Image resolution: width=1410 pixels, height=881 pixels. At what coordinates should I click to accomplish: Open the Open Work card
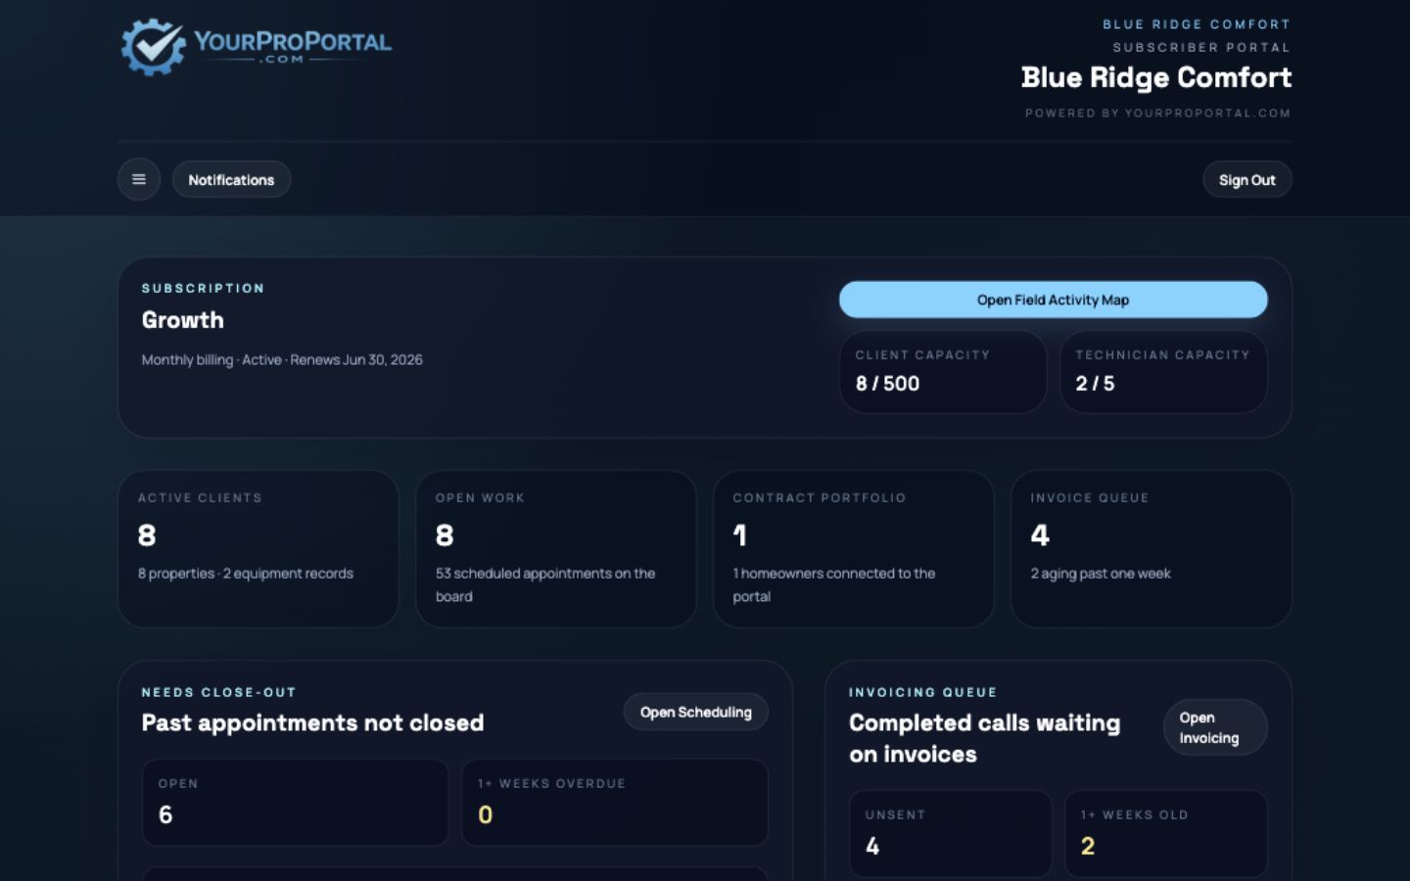pos(556,548)
